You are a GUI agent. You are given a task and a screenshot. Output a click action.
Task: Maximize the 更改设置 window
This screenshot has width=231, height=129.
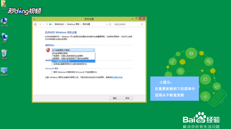(x=136, y=19)
